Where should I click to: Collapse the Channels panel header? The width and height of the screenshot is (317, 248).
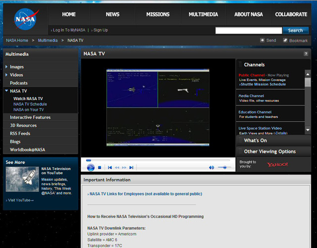click(x=273, y=65)
